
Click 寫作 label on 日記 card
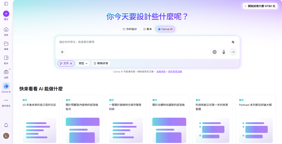pyautogui.click(x=25, y=100)
